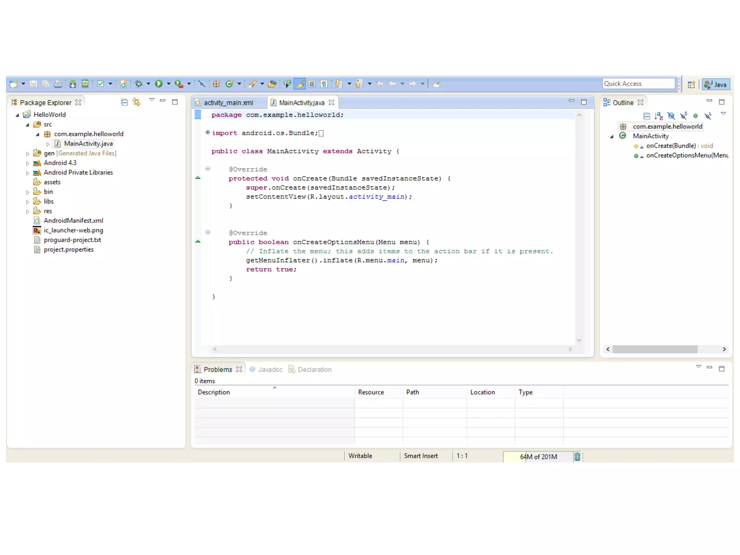Toggle alphabetical sort in Outline
The image size is (740, 555).
click(x=659, y=116)
